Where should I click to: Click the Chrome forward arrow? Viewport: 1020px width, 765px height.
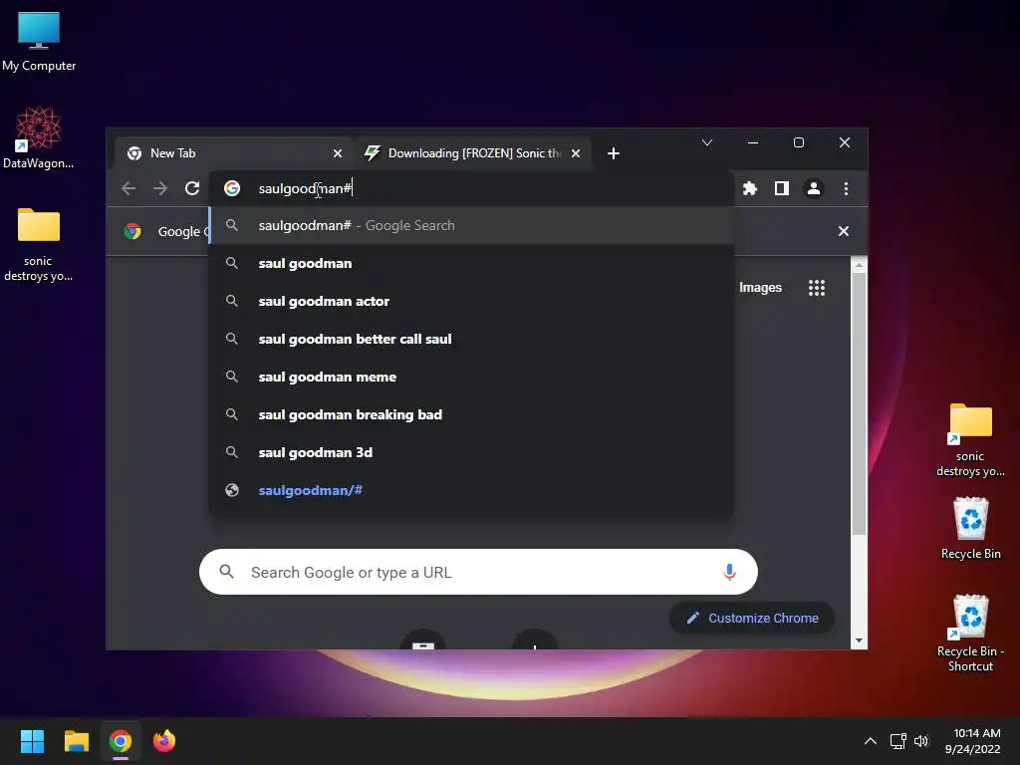(x=160, y=188)
